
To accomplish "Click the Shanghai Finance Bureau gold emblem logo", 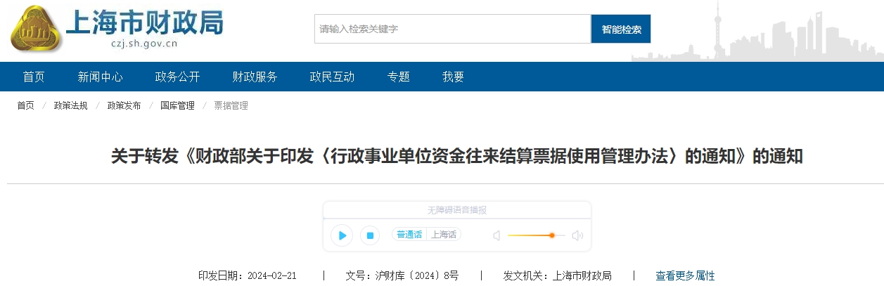I will (36, 29).
